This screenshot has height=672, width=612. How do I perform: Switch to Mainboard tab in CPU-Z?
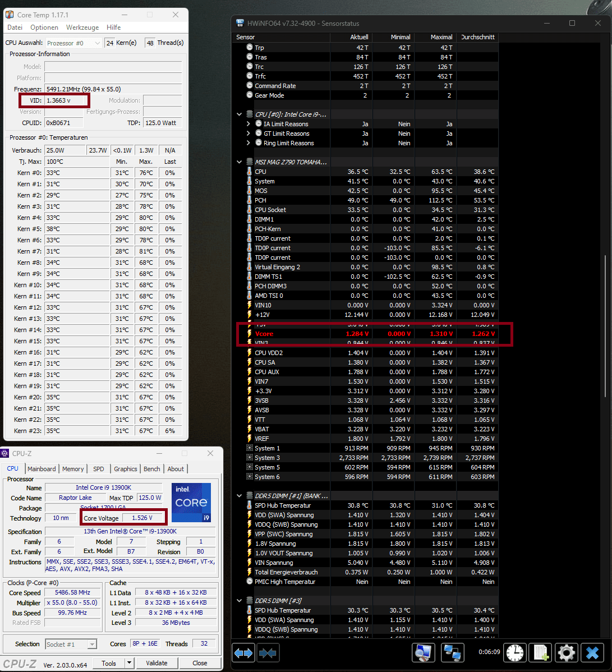42,469
